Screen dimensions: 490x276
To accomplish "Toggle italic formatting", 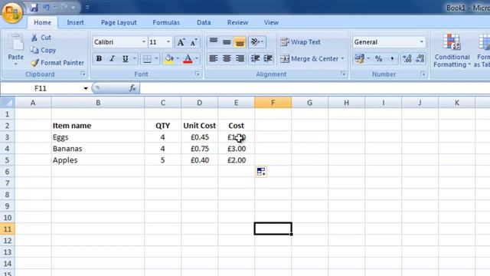I will [x=112, y=58].
